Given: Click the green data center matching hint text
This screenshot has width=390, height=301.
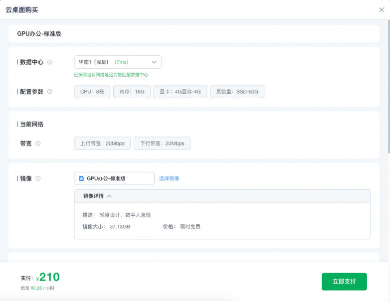Looking at the screenshot, I should (x=111, y=75).
